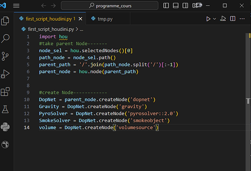Open the globe icon in activity bar
Screen dimensions: 251x171
(5, 144)
